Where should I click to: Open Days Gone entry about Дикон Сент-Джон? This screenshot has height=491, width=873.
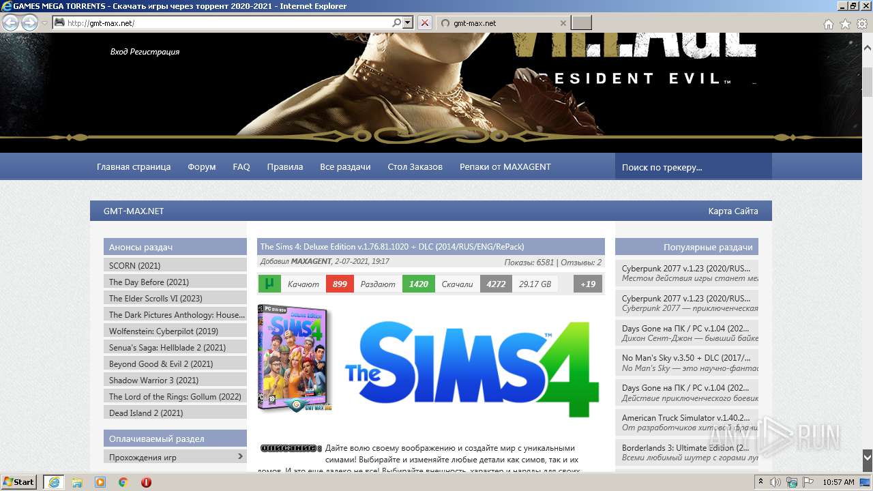[687, 333]
